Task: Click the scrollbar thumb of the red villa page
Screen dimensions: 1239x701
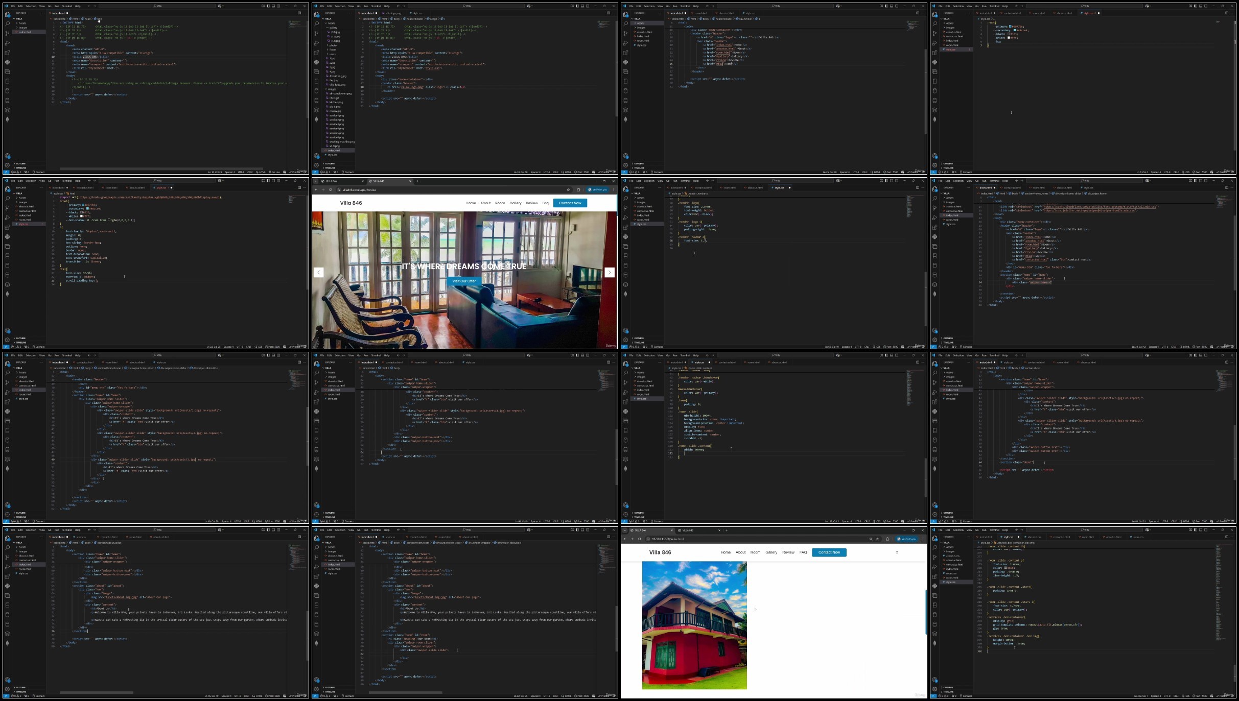Action: pos(926,612)
